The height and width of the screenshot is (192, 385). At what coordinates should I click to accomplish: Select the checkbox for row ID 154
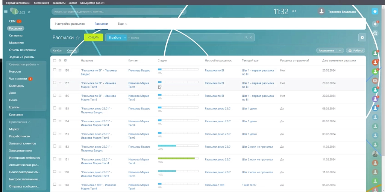(55, 121)
